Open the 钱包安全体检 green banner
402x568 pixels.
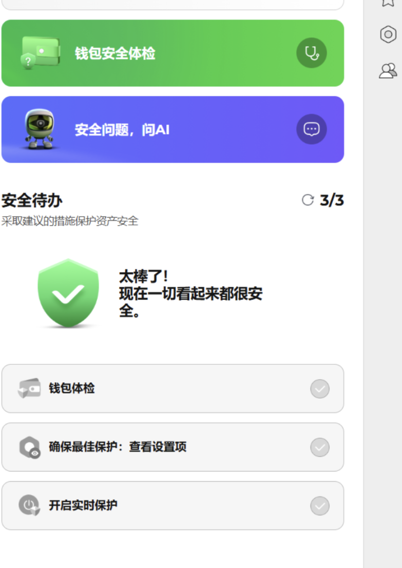pyautogui.click(x=173, y=53)
